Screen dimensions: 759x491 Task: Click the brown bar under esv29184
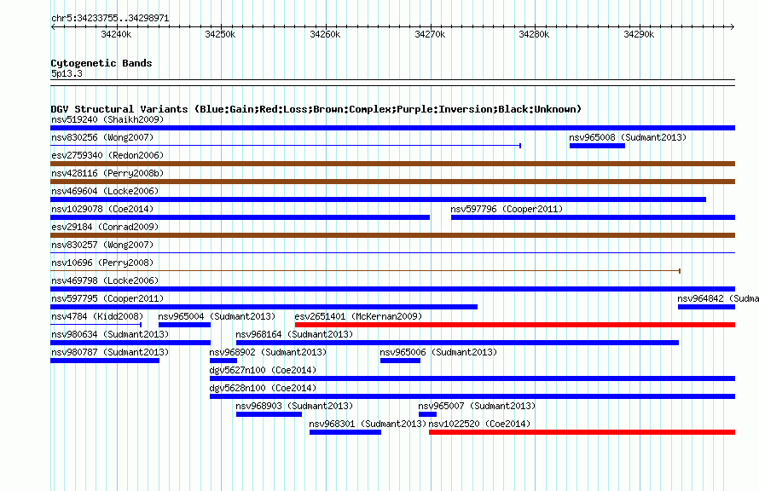[392, 235]
